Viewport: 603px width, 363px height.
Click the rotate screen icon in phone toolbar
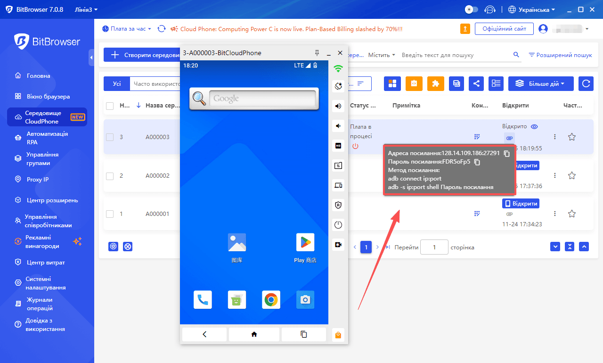point(338,86)
